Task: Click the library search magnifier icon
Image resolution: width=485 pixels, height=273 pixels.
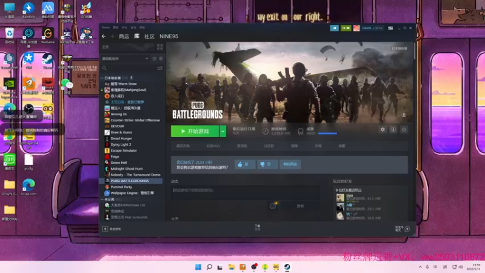Action: click(x=104, y=68)
